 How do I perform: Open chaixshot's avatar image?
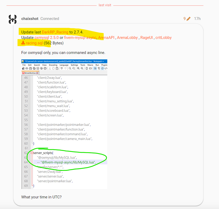[x=12, y=19]
